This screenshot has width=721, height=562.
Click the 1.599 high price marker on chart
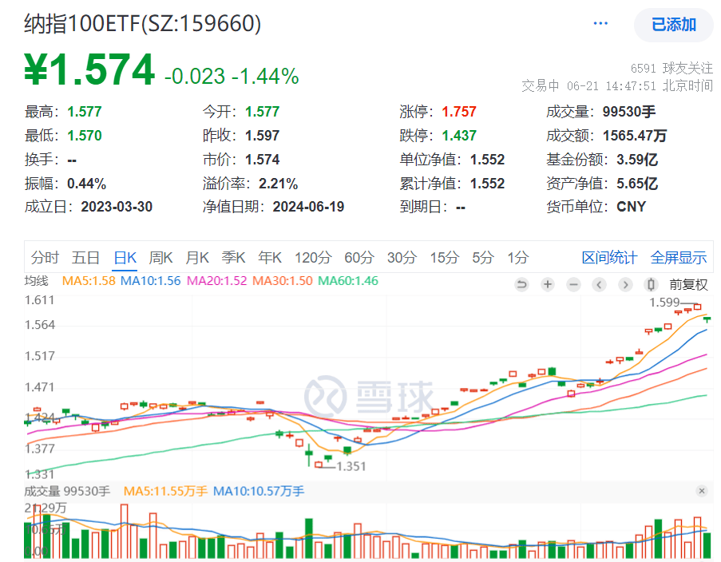tap(664, 303)
